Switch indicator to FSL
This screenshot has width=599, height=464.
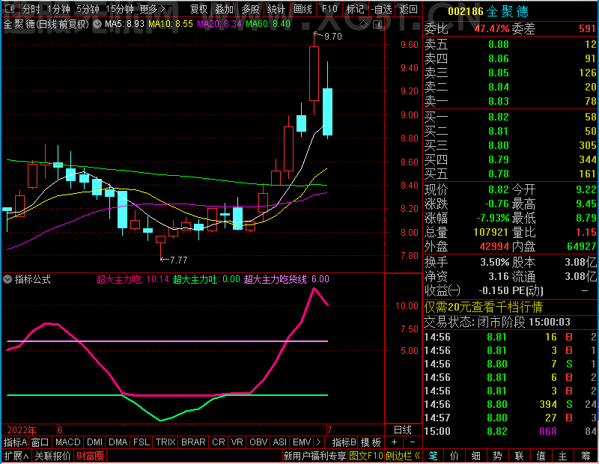(x=142, y=442)
